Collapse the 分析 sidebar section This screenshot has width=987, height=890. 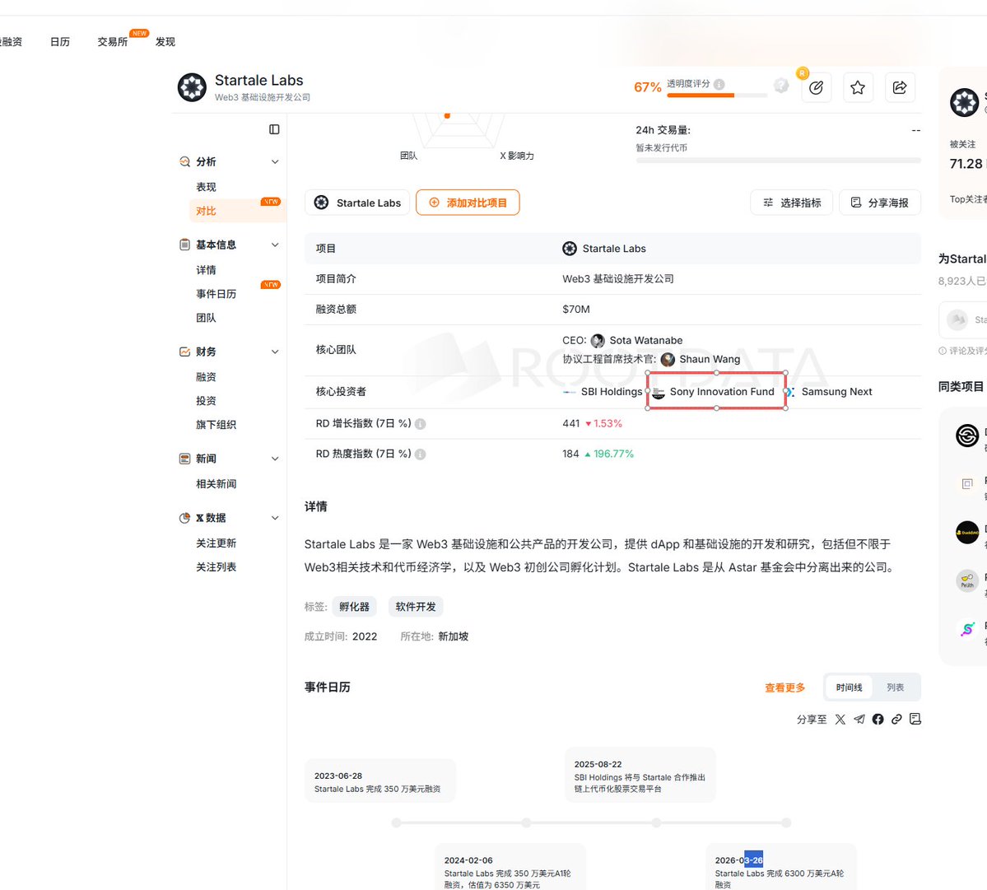coord(275,161)
